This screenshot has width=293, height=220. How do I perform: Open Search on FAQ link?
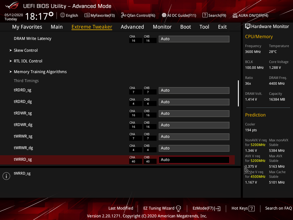278,208
